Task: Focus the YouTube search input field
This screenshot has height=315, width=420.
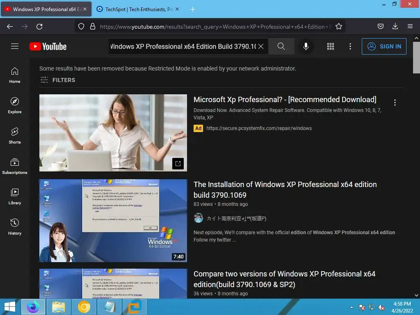Action: (x=183, y=46)
